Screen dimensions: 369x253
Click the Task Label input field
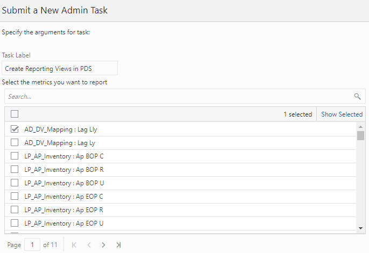click(x=60, y=68)
